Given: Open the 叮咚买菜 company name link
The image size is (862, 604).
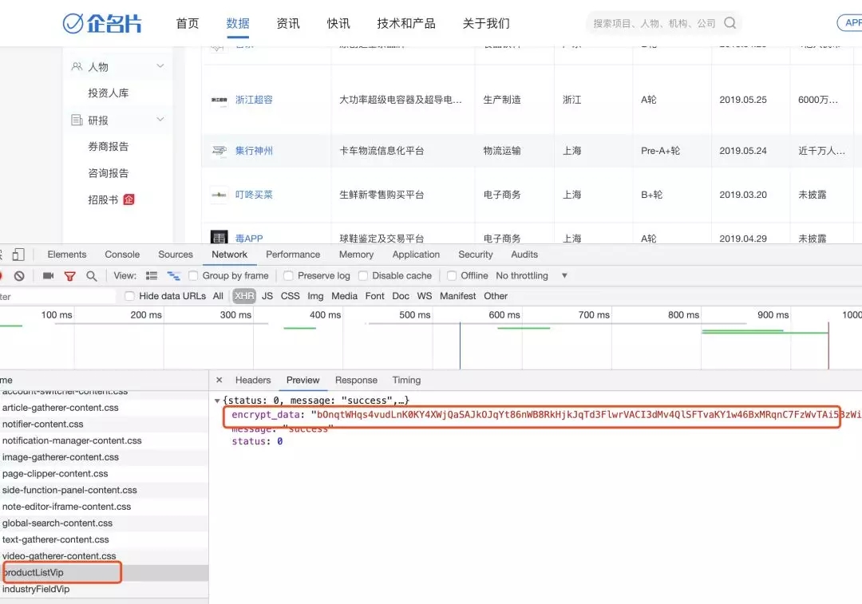Looking at the screenshot, I should (x=254, y=195).
